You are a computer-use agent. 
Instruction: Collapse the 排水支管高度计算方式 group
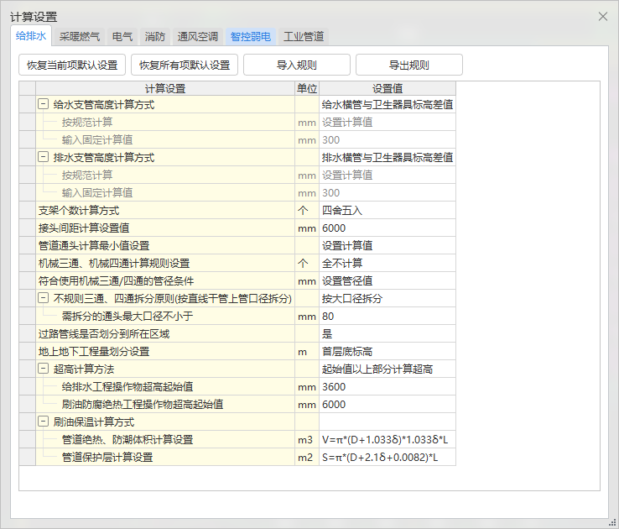click(43, 157)
